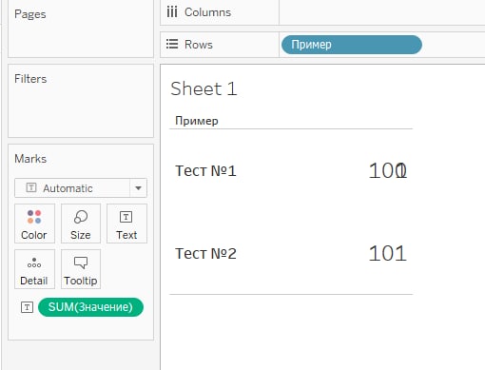Click the value cell for Тест №1
The width and height of the screenshot is (485, 370).
coord(388,171)
